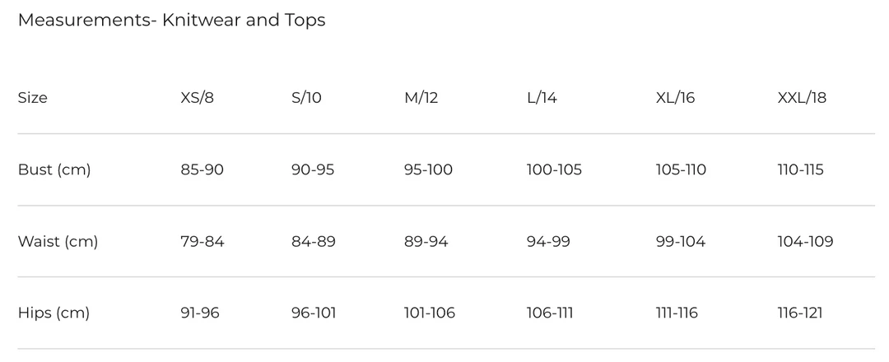Click the Measurements- Knitwear and Tops heading
The height and width of the screenshot is (362, 889).
[x=171, y=21]
